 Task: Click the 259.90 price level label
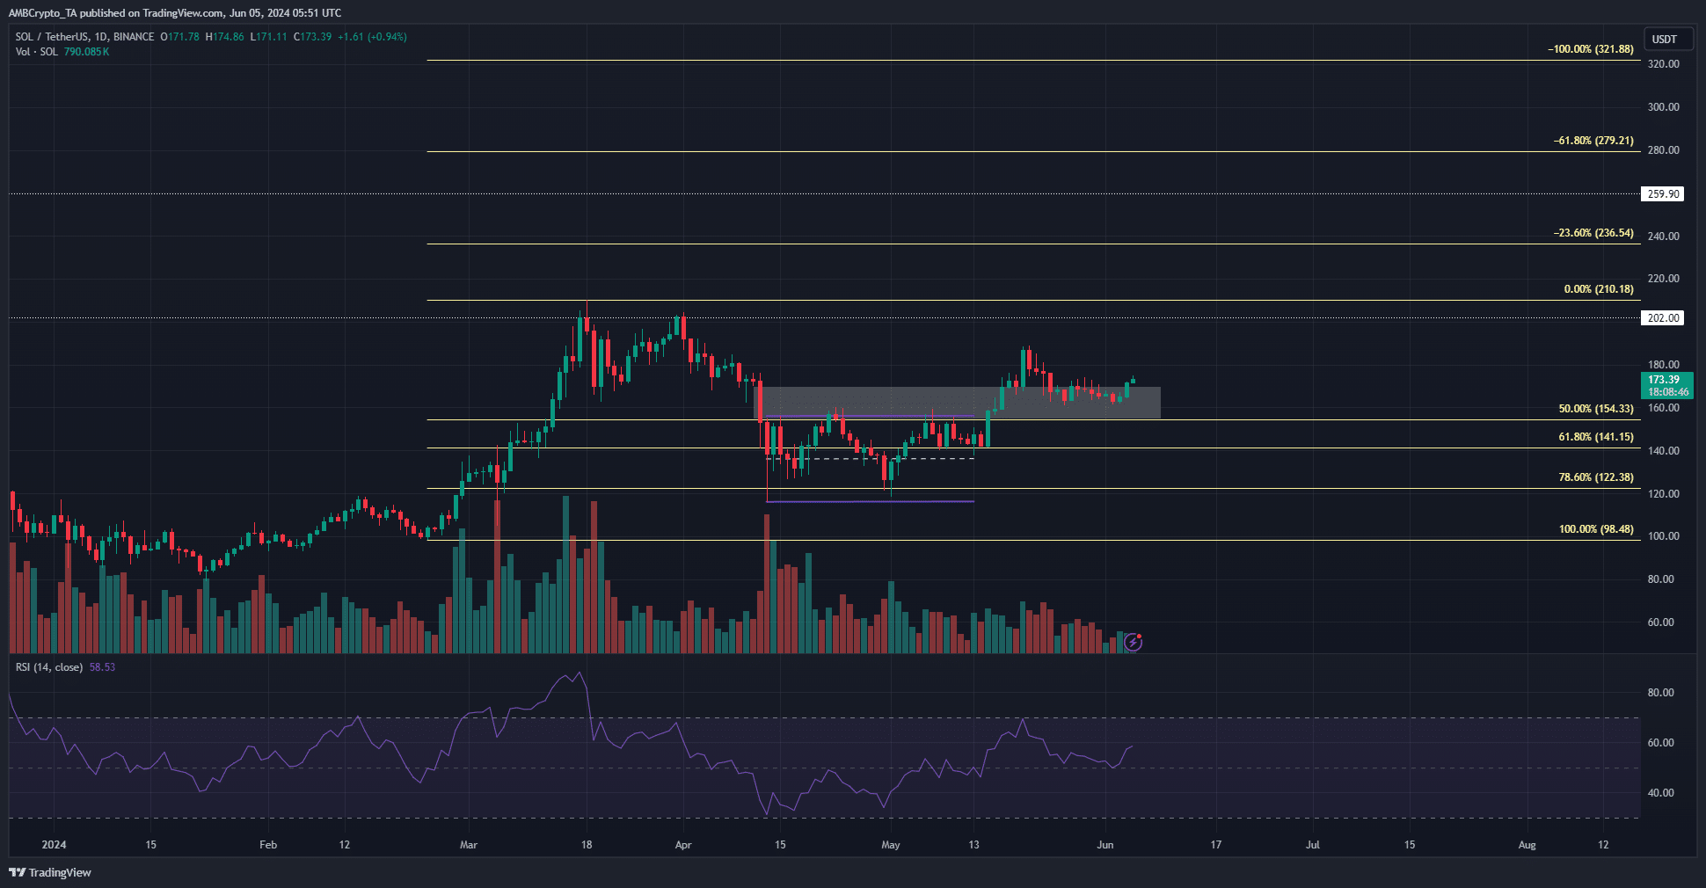click(x=1663, y=194)
